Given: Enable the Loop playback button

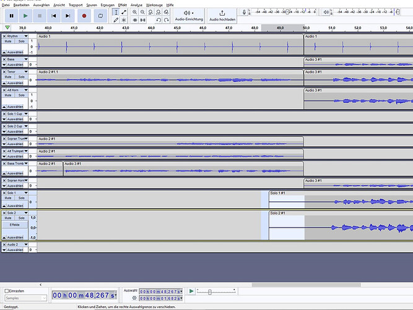Looking at the screenshot, I should 100,15.
